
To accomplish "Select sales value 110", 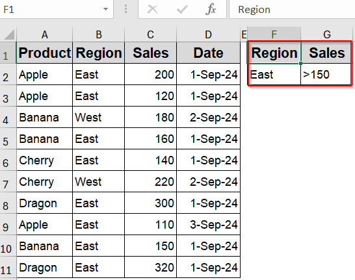I will click(x=151, y=224).
